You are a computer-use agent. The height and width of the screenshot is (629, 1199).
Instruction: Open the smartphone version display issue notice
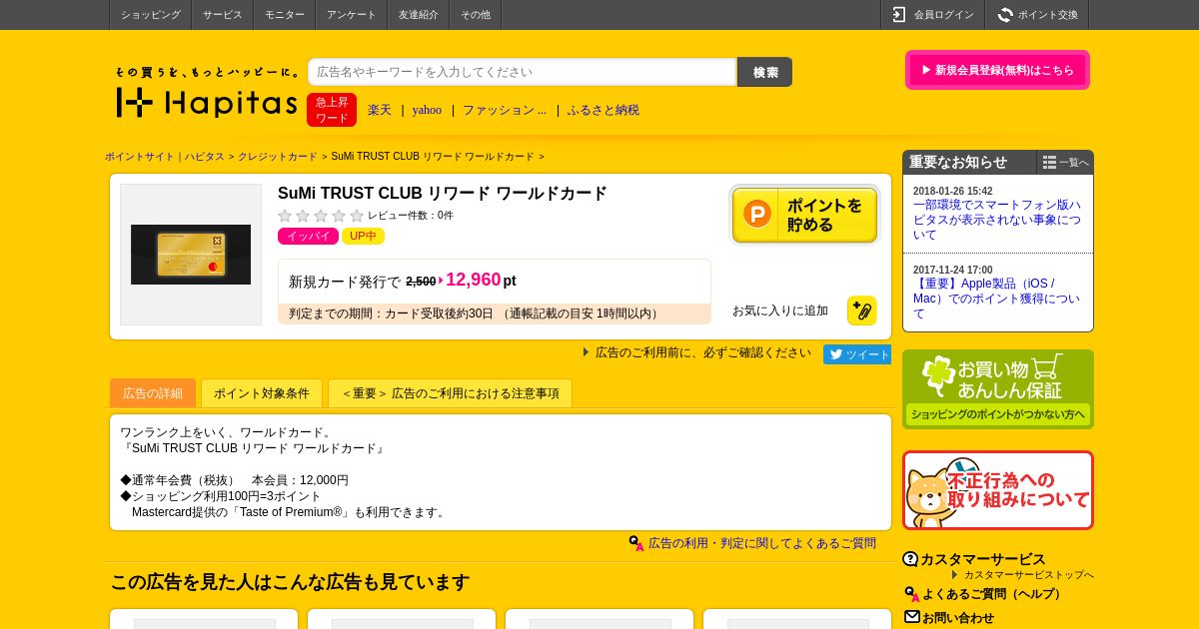click(997, 220)
